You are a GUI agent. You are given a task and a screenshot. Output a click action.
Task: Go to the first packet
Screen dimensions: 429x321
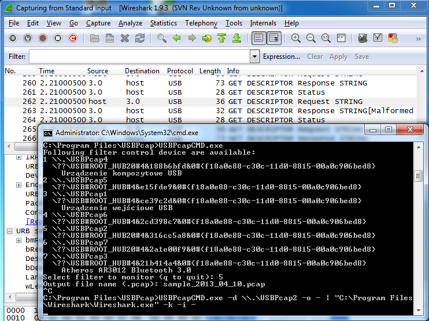pyautogui.click(x=222, y=38)
